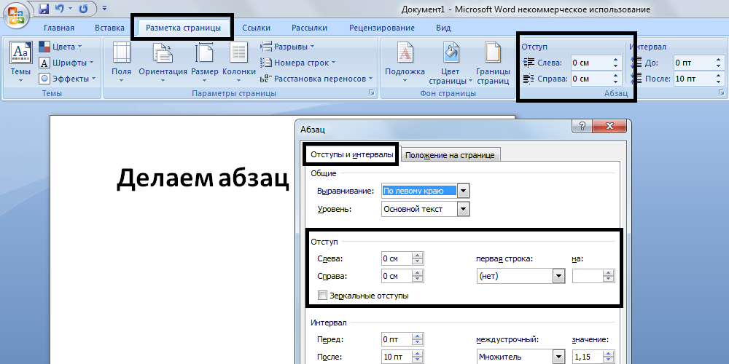The image size is (729, 364).
Task: Increase ribbon Справа indent with spinner
Action: [616, 76]
